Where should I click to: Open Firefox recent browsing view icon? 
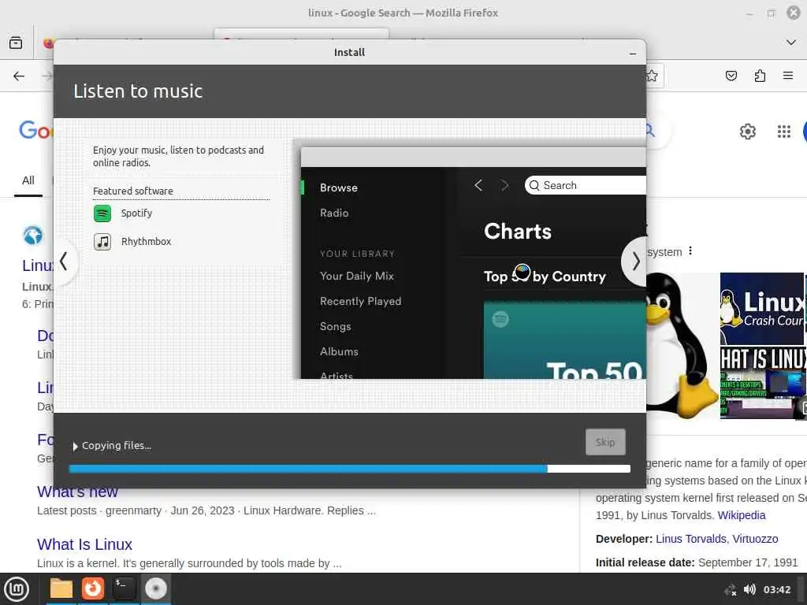click(x=16, y=43)
